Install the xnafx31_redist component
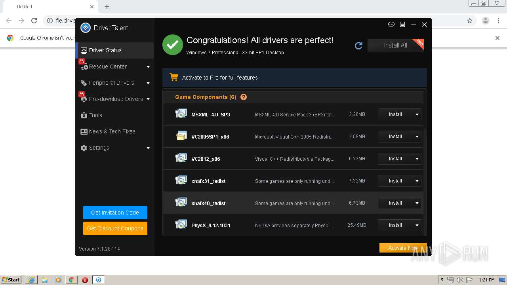This screenshot has height=285, width=507. click(395, 181)
